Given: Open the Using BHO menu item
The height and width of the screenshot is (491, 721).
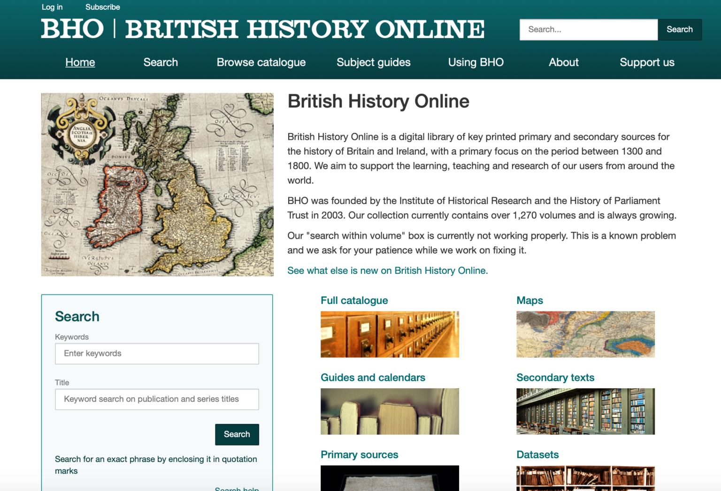Looking at the screenshot, I should 476,62.
